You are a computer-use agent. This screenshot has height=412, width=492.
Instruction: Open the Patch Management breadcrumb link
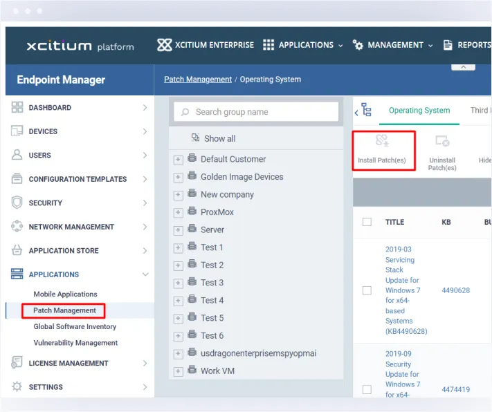pyautogui.click(x=198, y=79)
